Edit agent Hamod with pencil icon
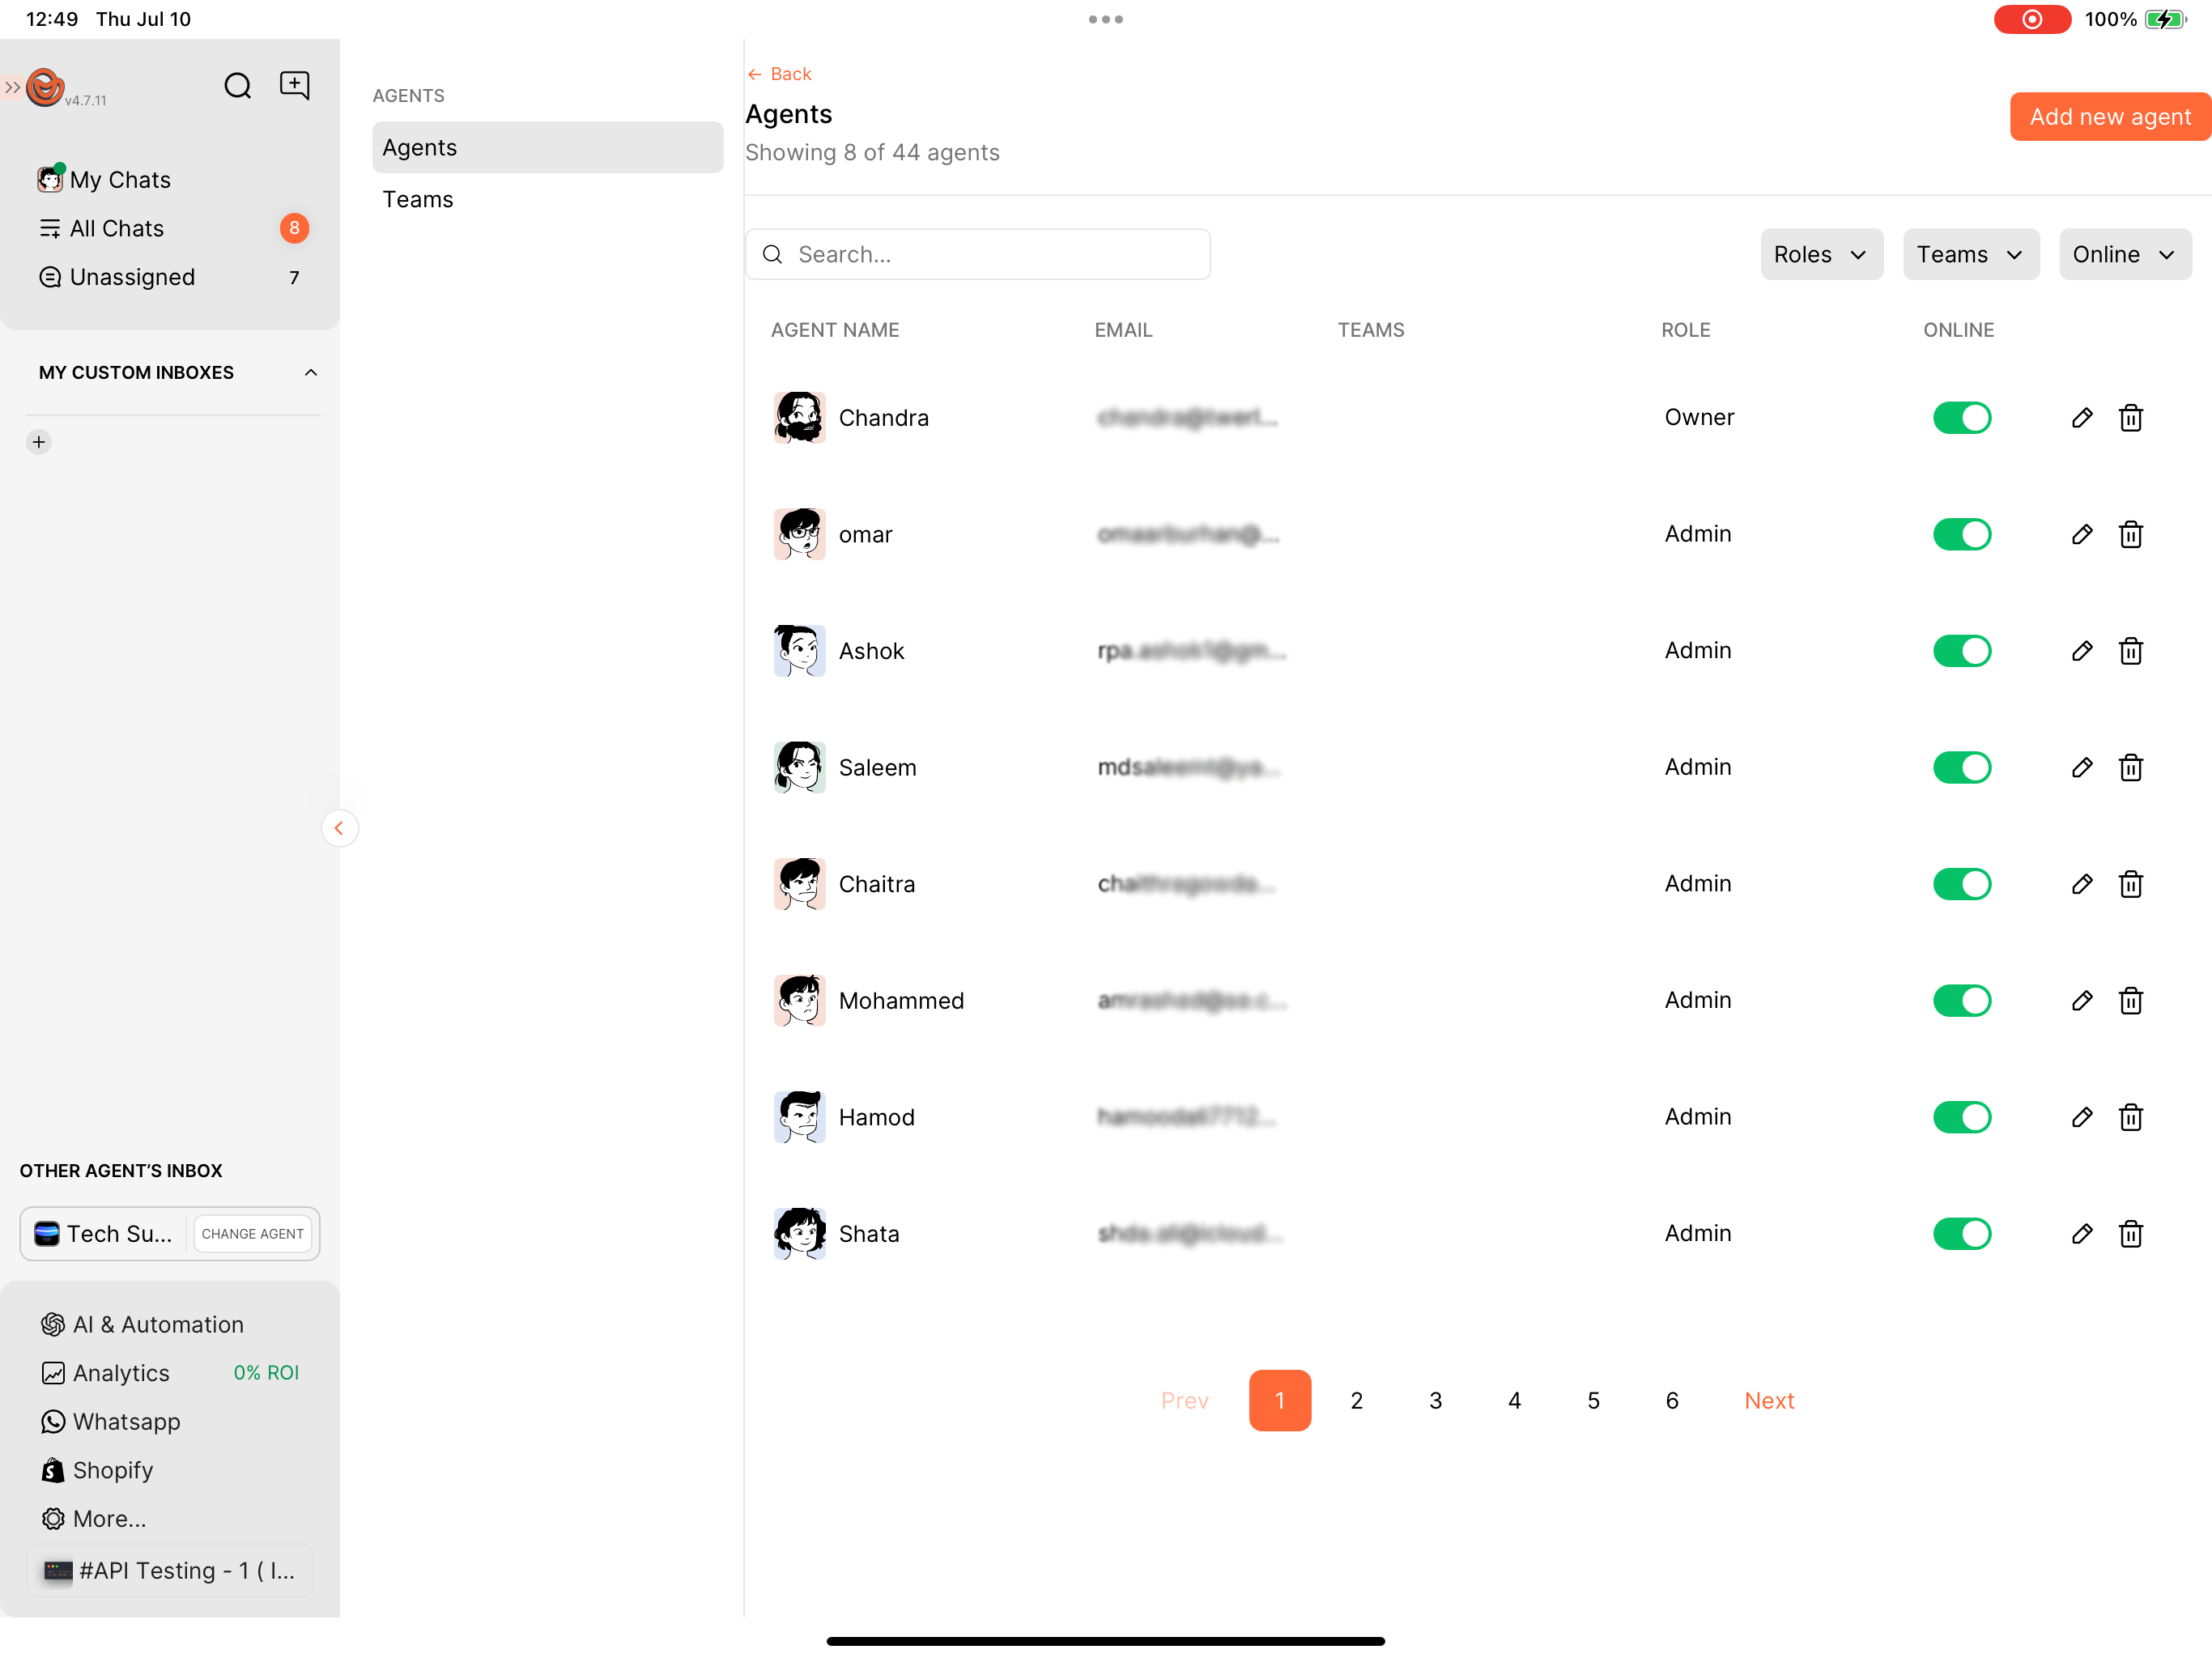 (x=2082, y=1117)
